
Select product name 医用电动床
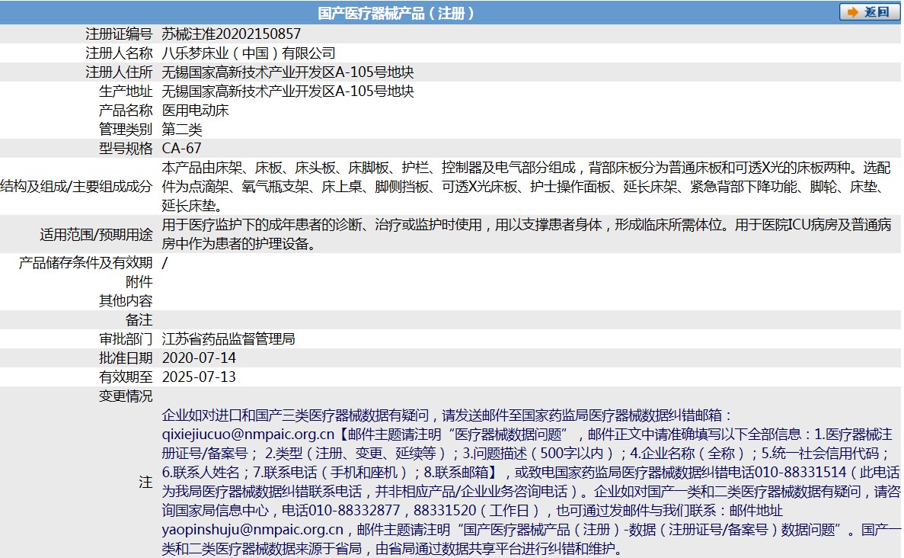click(x=196, y=111)
